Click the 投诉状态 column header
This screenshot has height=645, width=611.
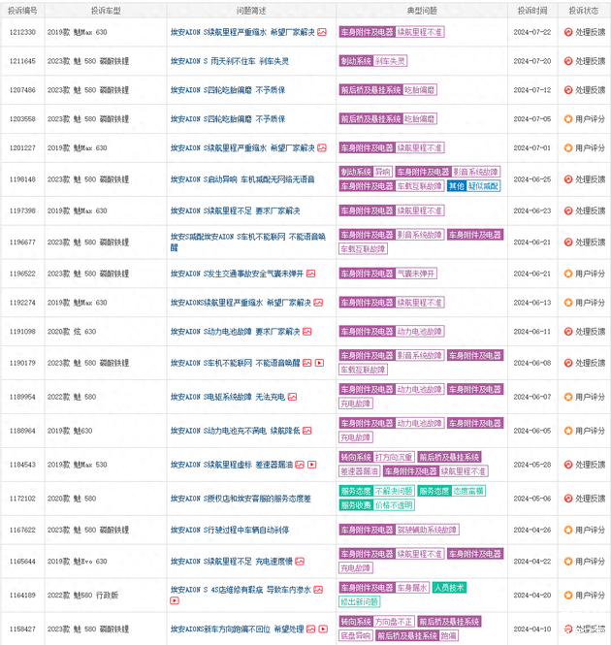click(585, 9)
